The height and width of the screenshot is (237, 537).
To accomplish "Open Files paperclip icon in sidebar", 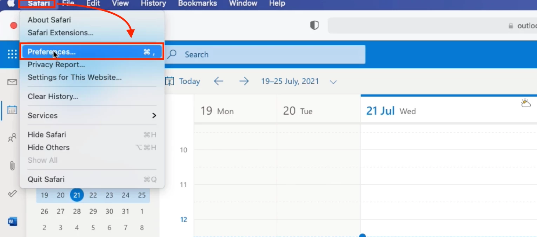I will point(12,165).
